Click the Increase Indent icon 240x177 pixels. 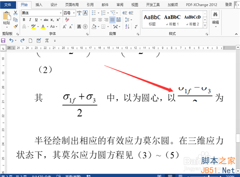point(131,13)
